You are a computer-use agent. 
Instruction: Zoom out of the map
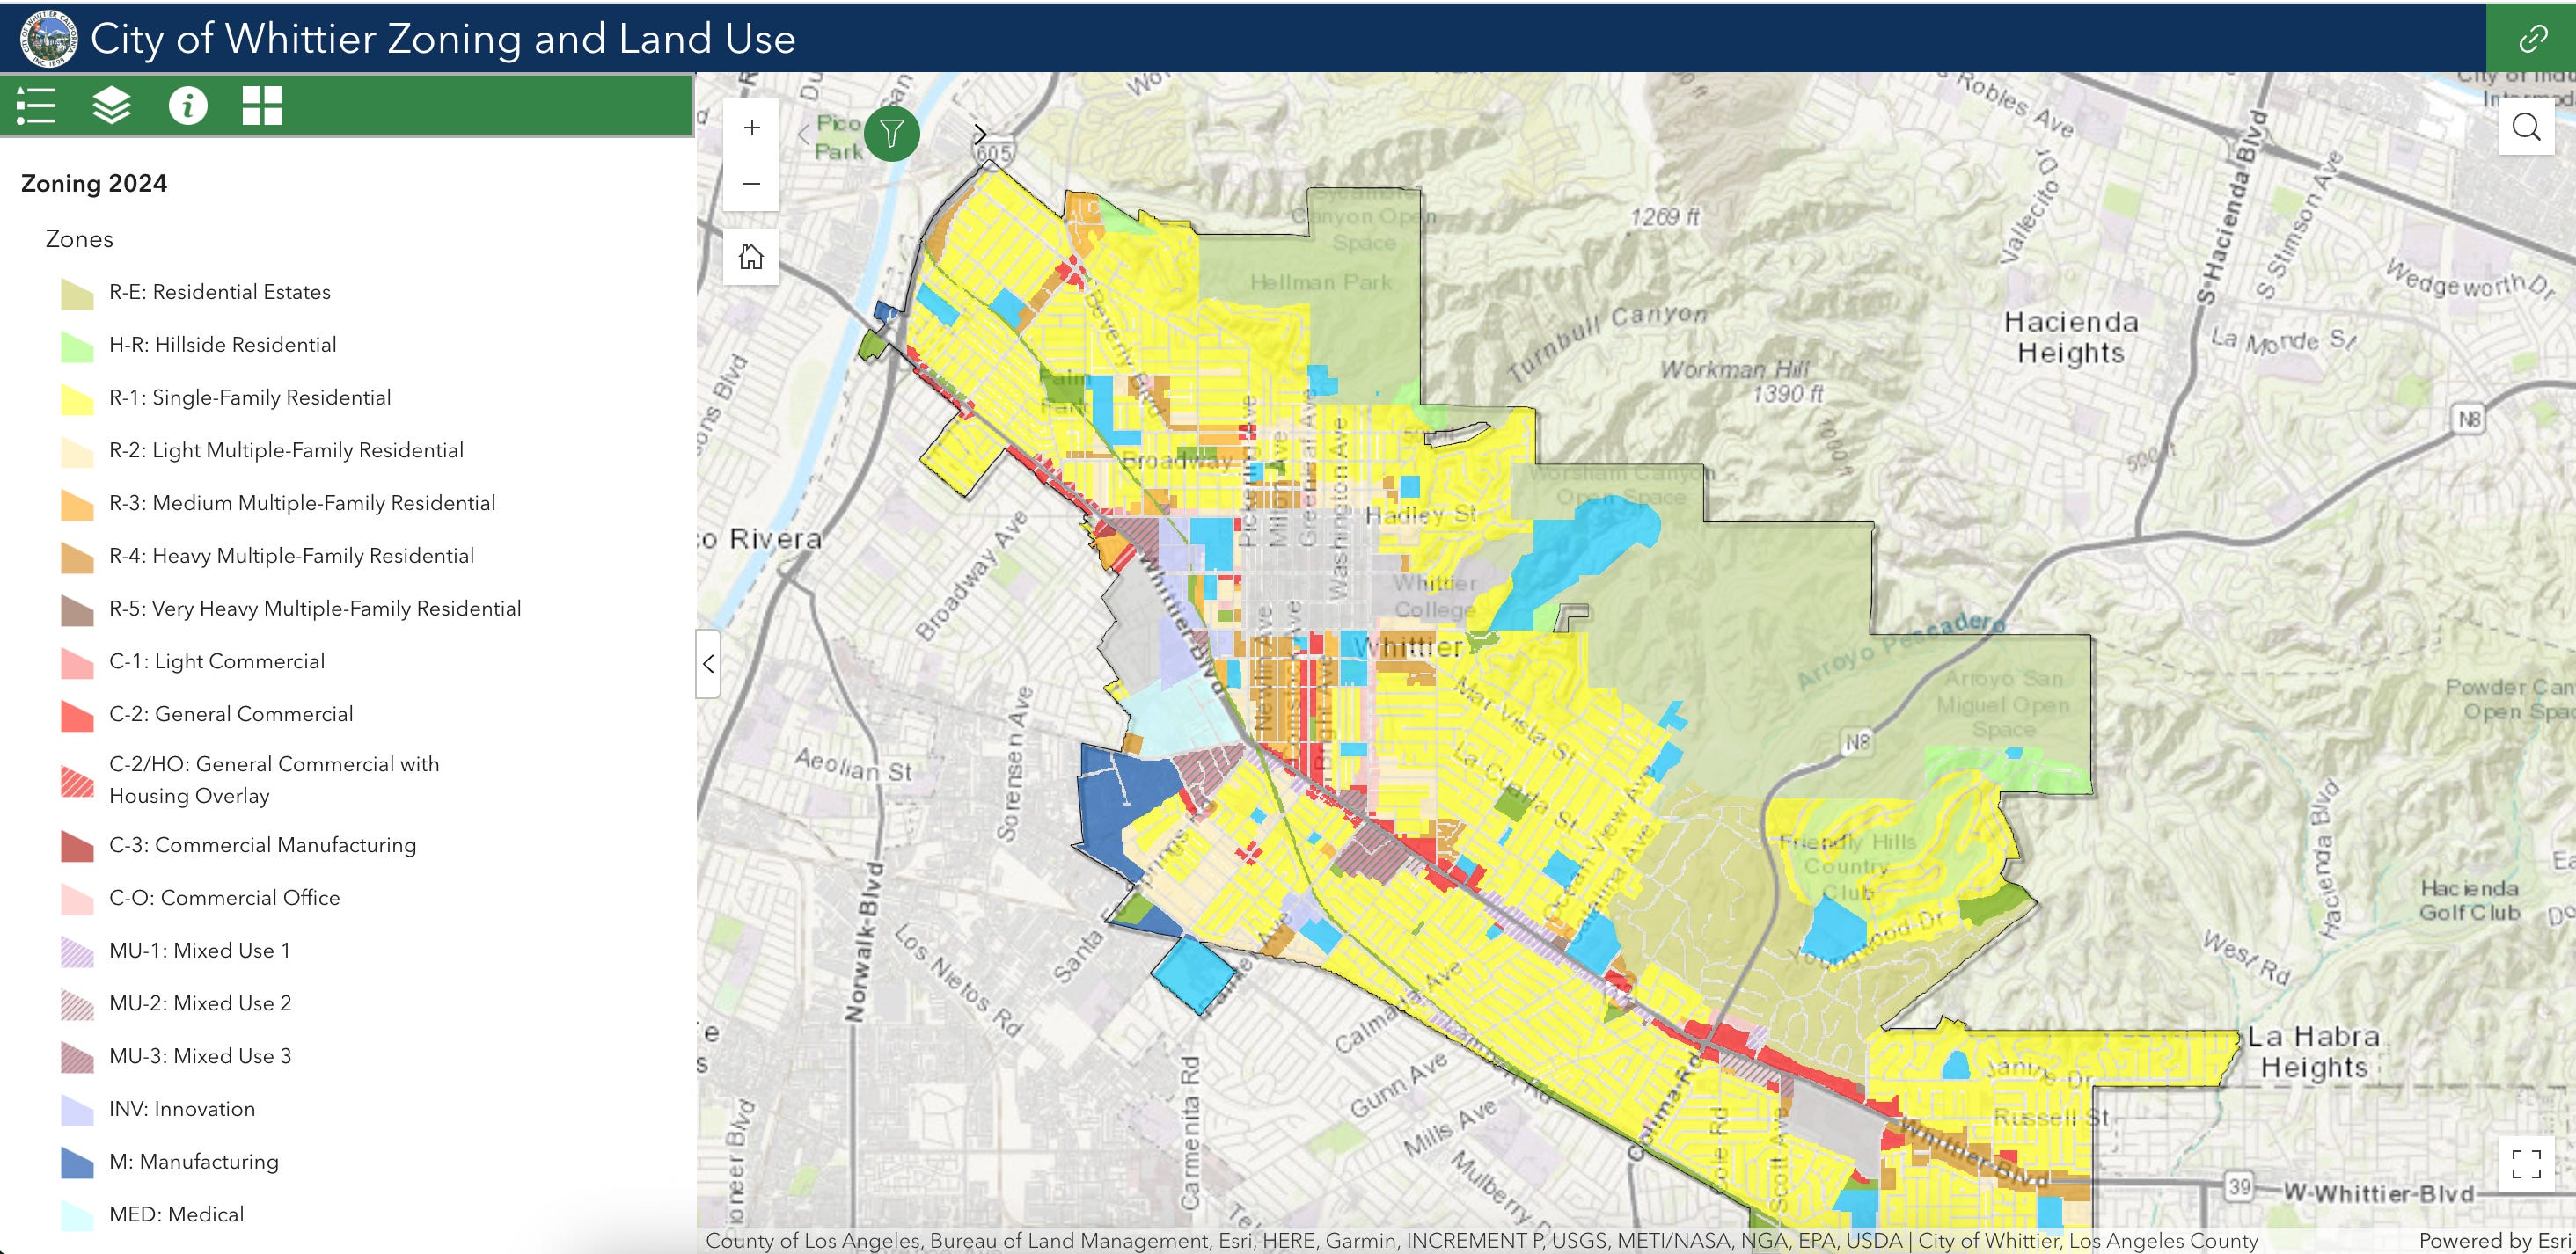tap(752, 184)
